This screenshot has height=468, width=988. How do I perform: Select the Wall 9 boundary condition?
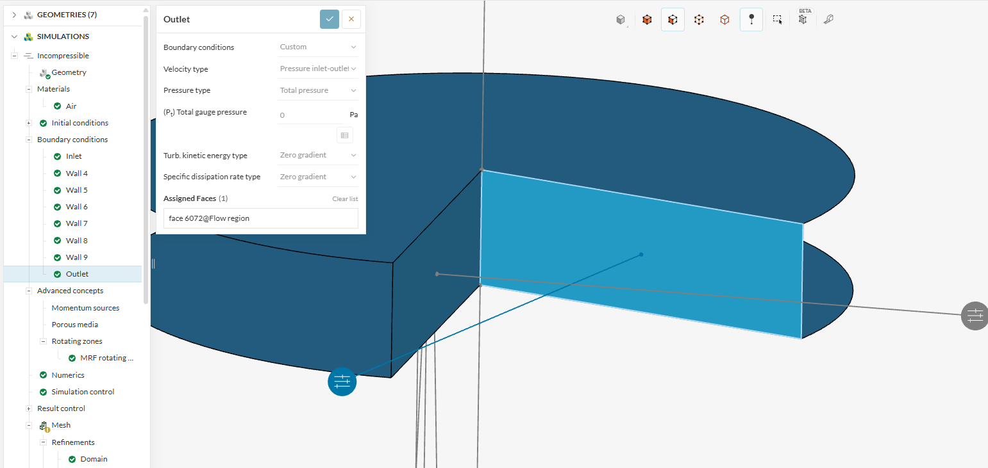77,257
